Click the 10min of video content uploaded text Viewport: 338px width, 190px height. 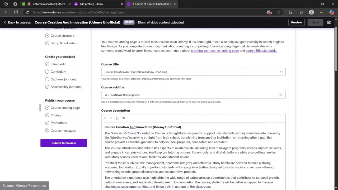[x=161, y=22]
